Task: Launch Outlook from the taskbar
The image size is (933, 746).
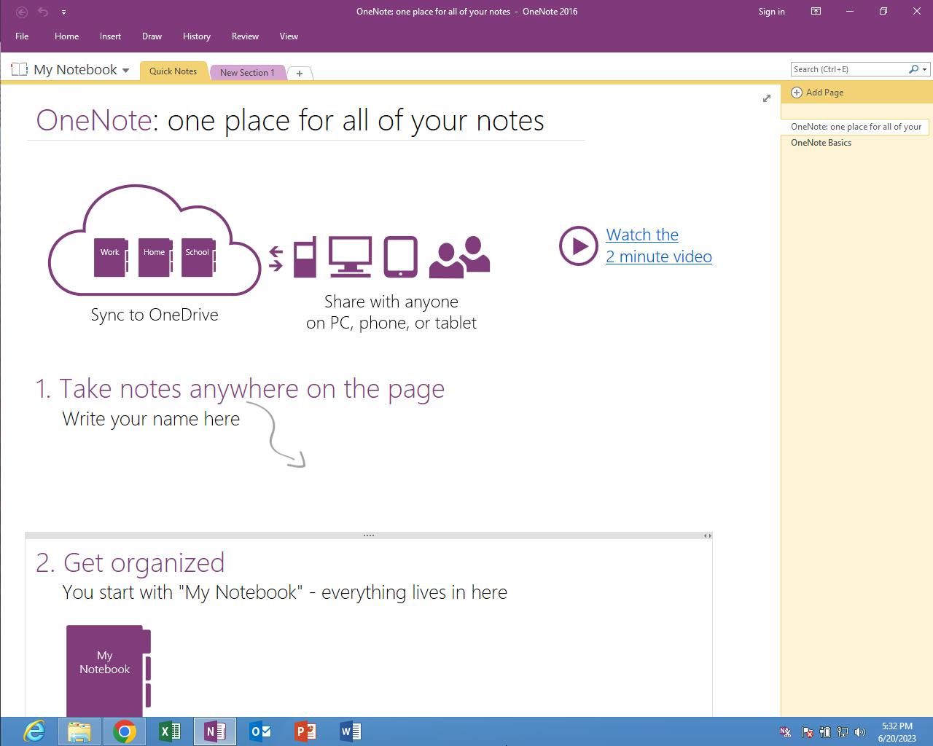Action: [x=260, y=731]
